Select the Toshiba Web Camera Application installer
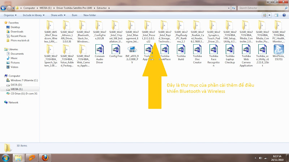This screenshot has width=289, height=162. point(246,56)
